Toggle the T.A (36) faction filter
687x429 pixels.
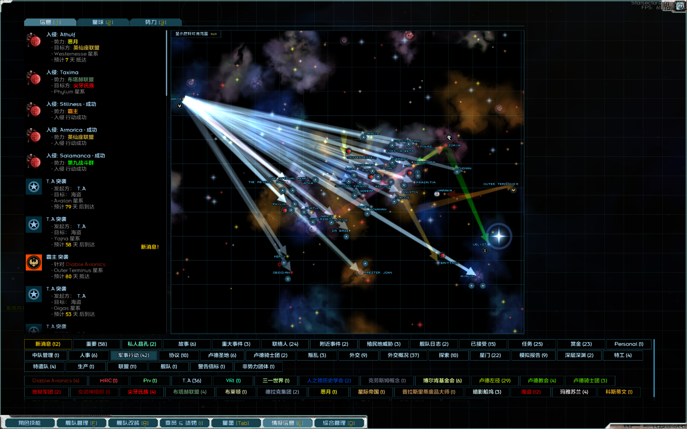tap(192, 380)
